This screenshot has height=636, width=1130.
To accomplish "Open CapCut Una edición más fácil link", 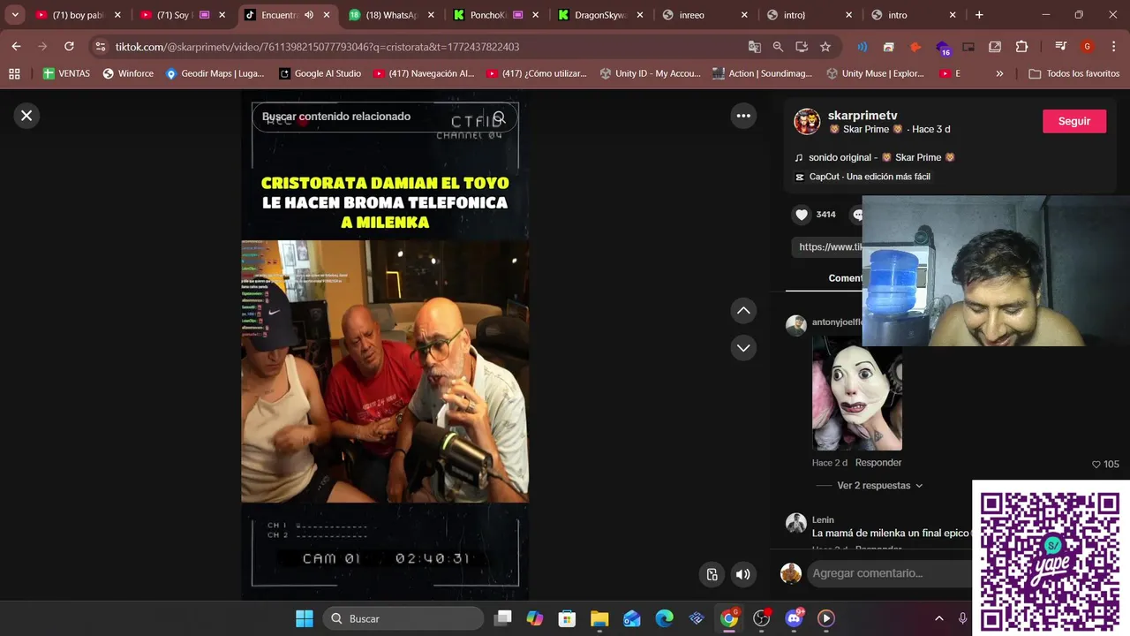I will [870, 177].
